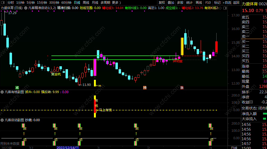Click the 日线 label at bottom-right
Image resolution: width=267 pixels, height=149 pixels.
click(x=234, y=147)
